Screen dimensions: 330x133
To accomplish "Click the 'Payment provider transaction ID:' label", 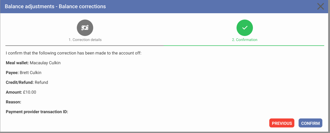I will click(37, 112).
